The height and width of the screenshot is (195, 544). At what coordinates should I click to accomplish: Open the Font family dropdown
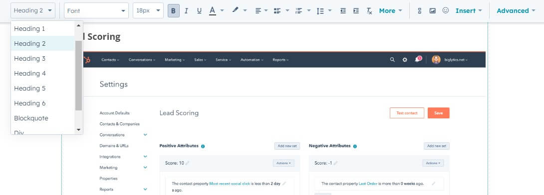[x=96, y=11]
